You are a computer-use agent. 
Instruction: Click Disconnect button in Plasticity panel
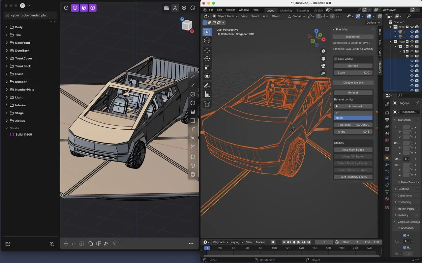[x=353, y=37]
